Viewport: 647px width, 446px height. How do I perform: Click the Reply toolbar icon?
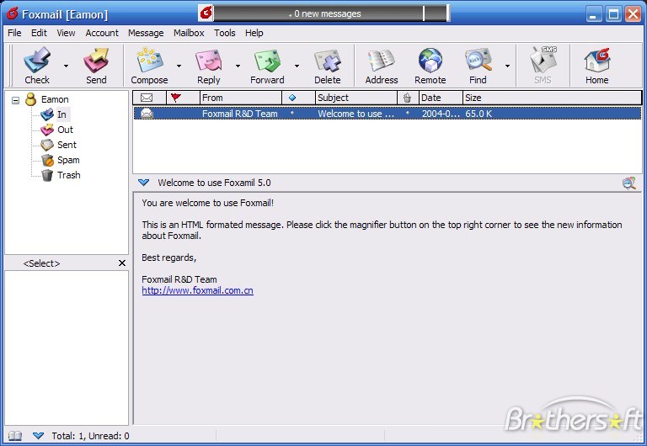208,61
